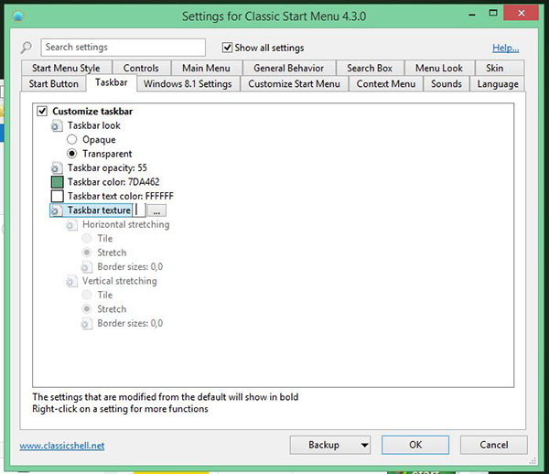
Task: Click the Taskbar text color FFFFFF swatch
Action: tap(57, 196)
